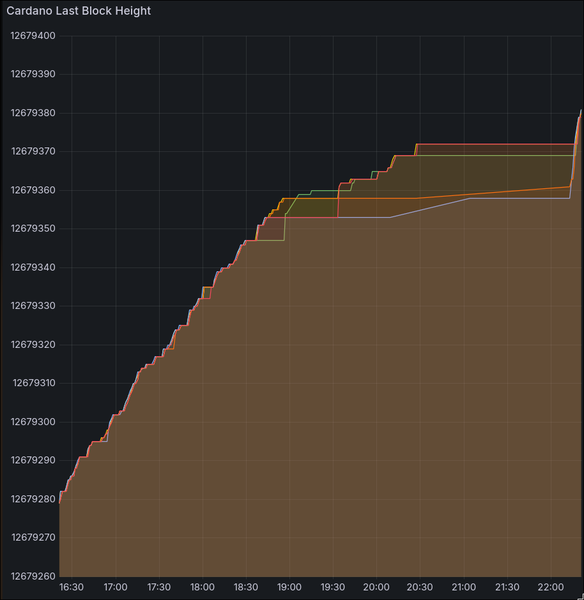This screenshot has width=584, height=600.
Task: Click the 19:00 time axis label
Action: [x=289, y=587]
